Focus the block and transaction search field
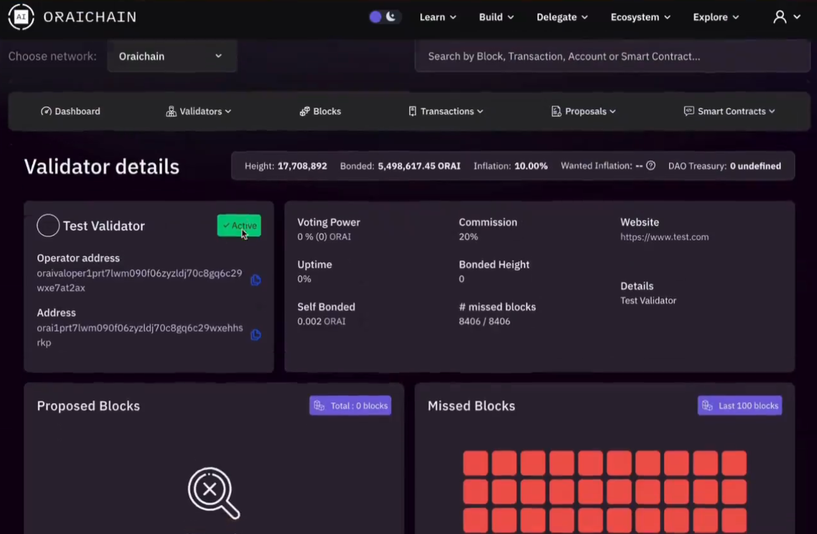The width and height of the screenshot is (817, 534). coord(612,56)
